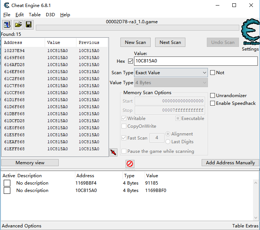Select result address 6169F868

pyautogui.click(x=14, y=58)
